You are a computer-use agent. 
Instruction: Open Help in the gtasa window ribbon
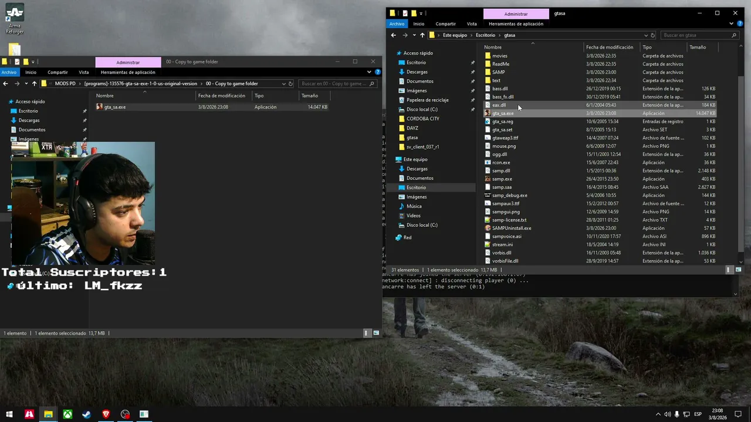(740, 24)
